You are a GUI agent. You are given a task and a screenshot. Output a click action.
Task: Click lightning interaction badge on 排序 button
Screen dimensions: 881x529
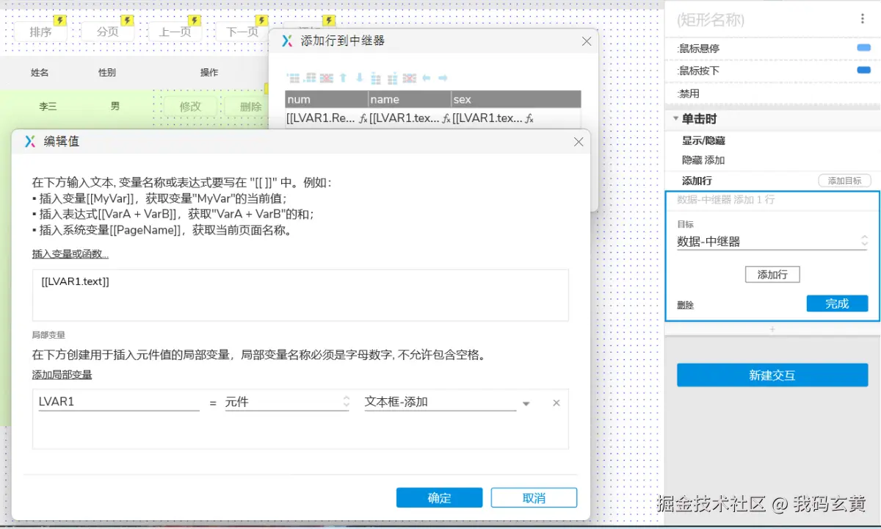[60, 21]
